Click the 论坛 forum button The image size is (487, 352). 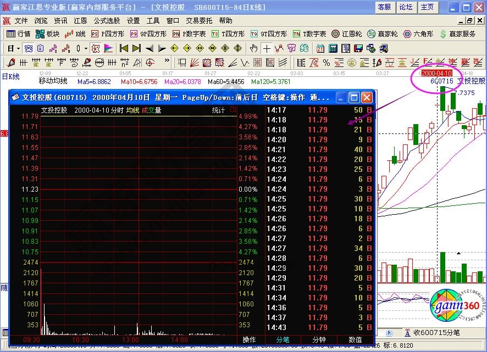[406, 7]
